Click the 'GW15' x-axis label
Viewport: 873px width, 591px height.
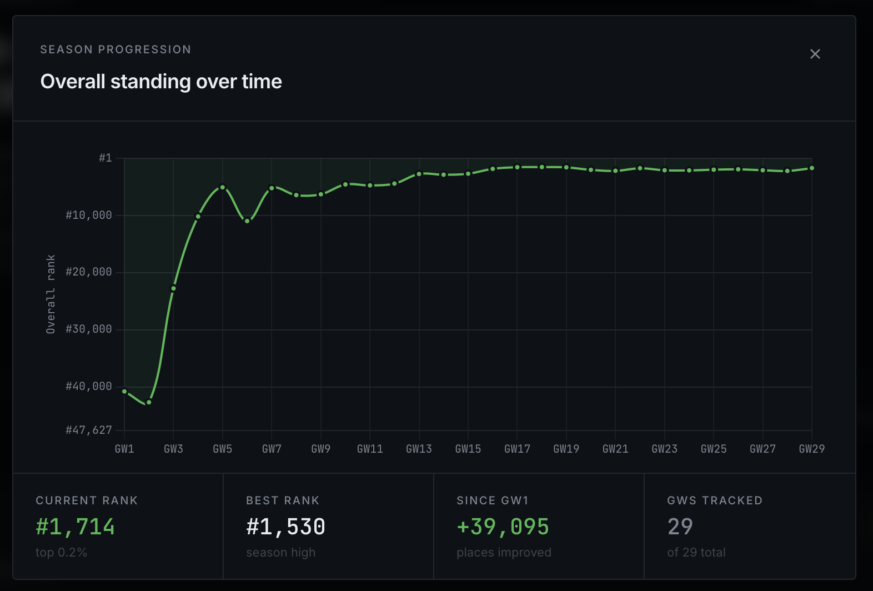pyautogui.click(x=468, y=449)
